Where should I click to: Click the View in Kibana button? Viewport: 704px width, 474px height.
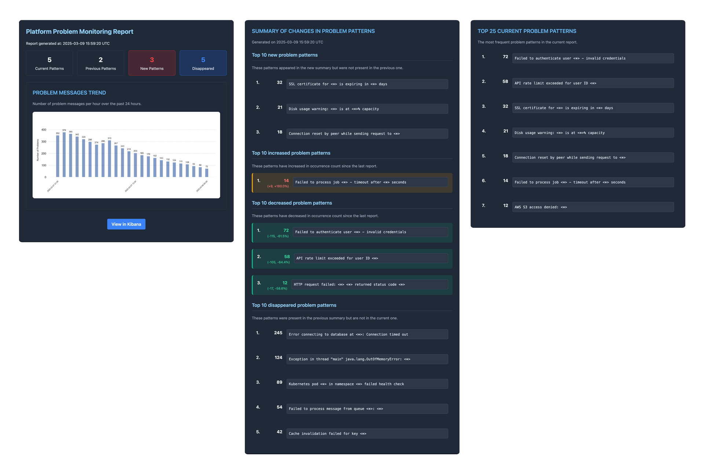click(x=126, y=224)
